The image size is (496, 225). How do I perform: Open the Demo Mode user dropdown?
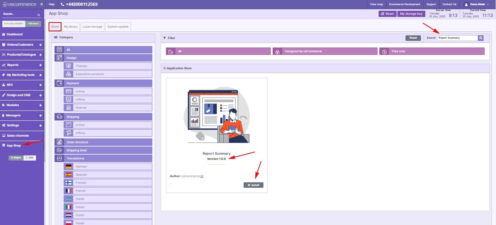point(476,4)
